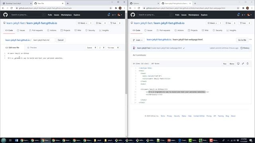Click Marketplace in left window header
Screen dimensions: 255x143
pyautogui.click(x=66, y=15)
